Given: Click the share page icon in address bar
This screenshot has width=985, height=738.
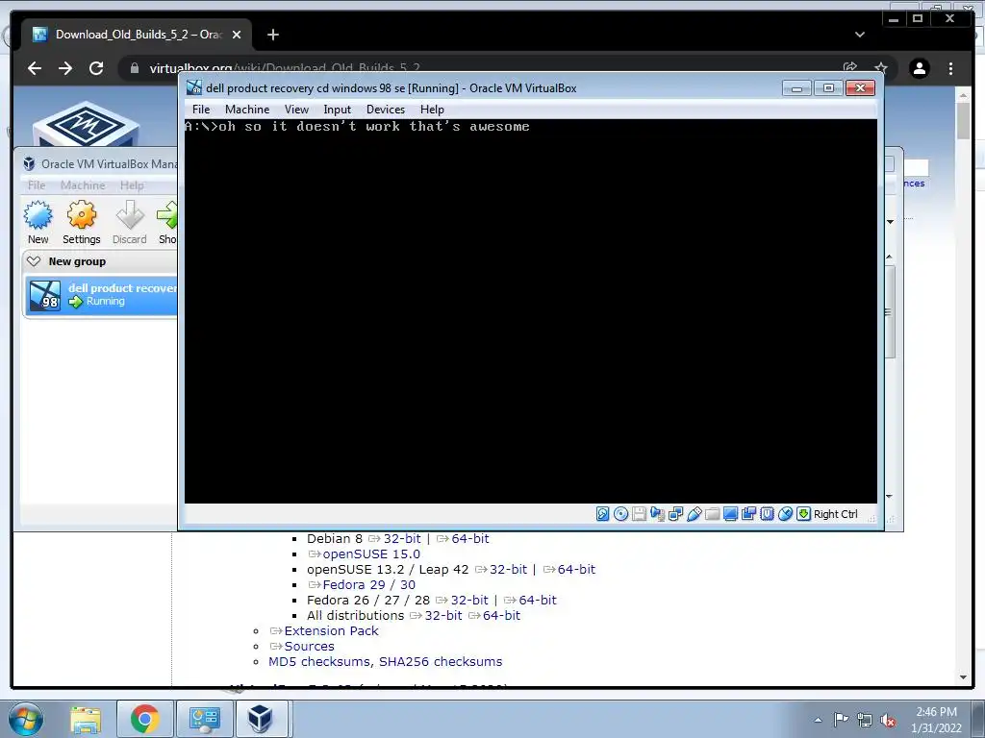Looking at the screenshot, I should (850, 68).
